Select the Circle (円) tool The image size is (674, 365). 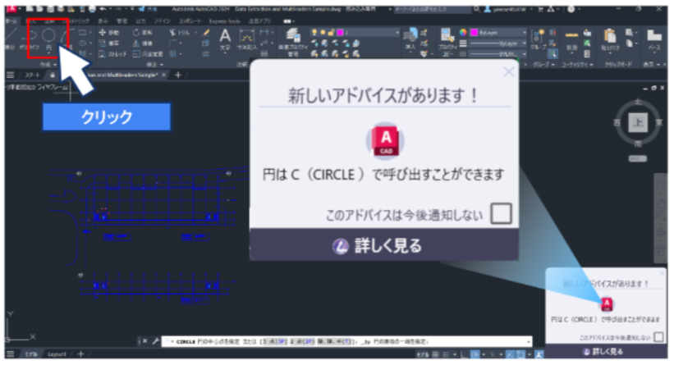pyautogui.click(x=48, y=38)
